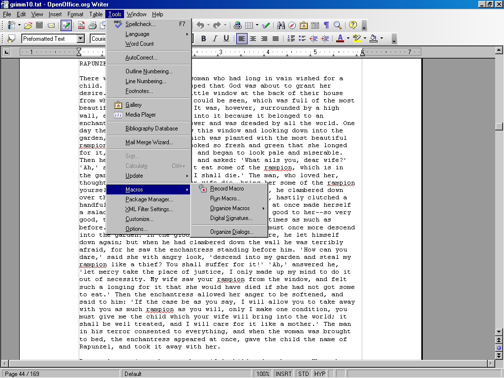Select Align Right
504x378 pixels.
coord(264,38)
